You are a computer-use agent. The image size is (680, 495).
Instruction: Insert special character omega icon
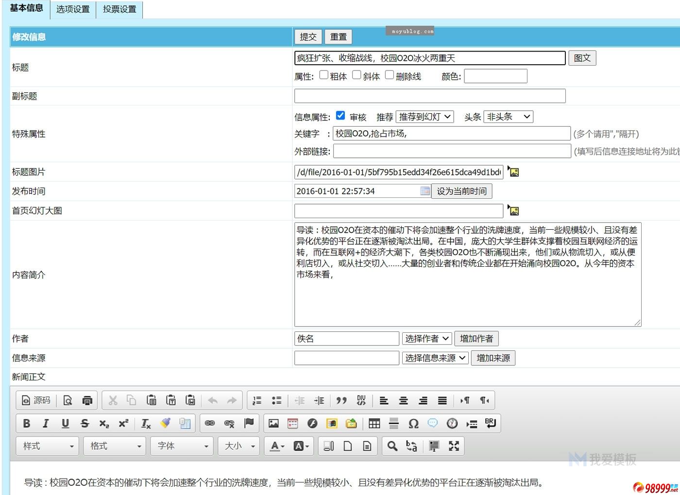pos(413,424)
